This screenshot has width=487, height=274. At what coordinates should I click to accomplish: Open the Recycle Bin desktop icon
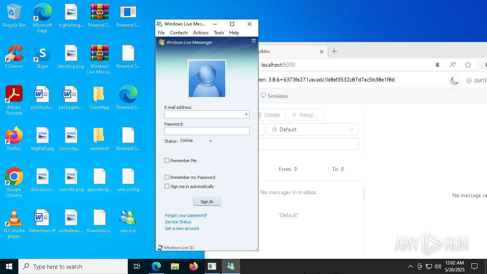[x=14, y=16]
